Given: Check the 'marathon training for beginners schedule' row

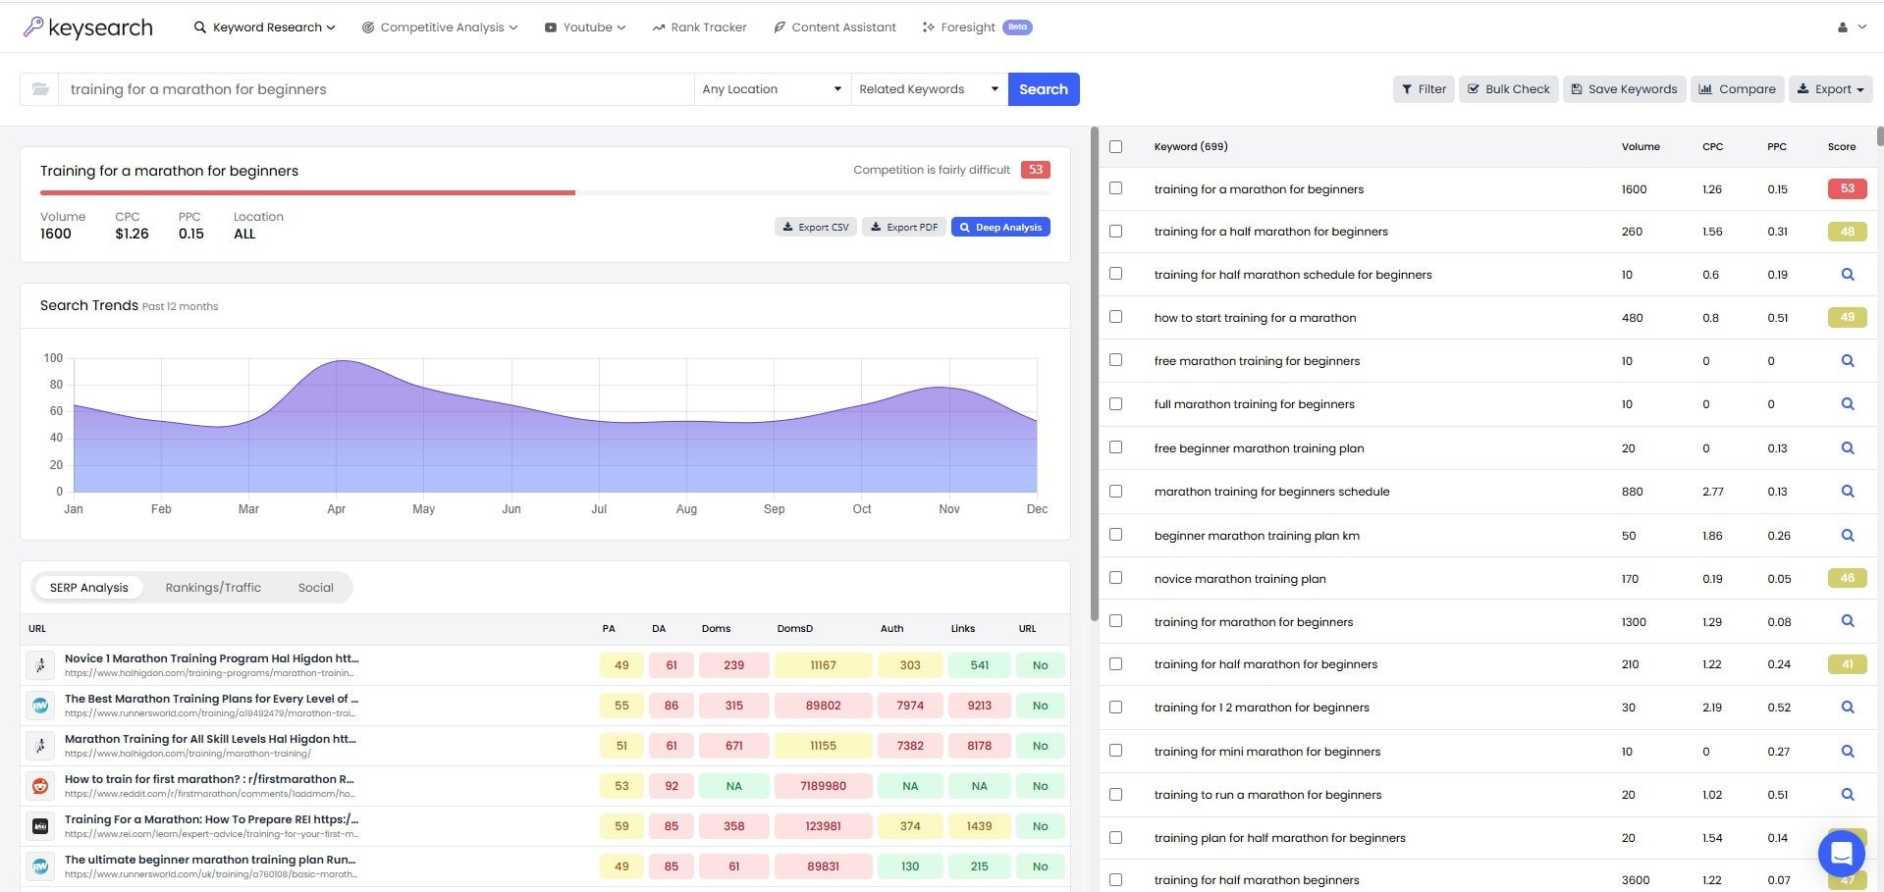Looking at the screenshot, I should tap(1115, 492).
